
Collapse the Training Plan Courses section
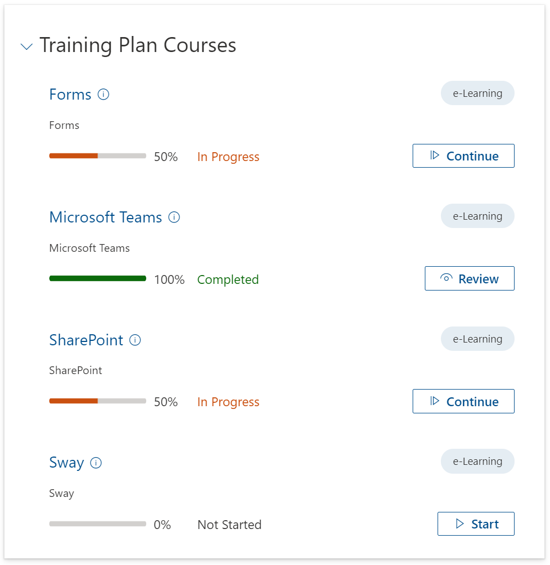click(x=26, y=46)
